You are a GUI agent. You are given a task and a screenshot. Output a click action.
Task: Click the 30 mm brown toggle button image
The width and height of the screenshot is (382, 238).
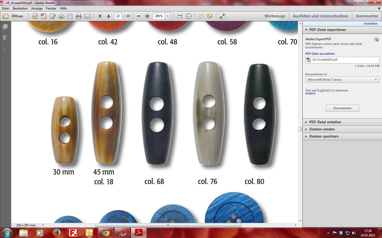tap(65, 130)
